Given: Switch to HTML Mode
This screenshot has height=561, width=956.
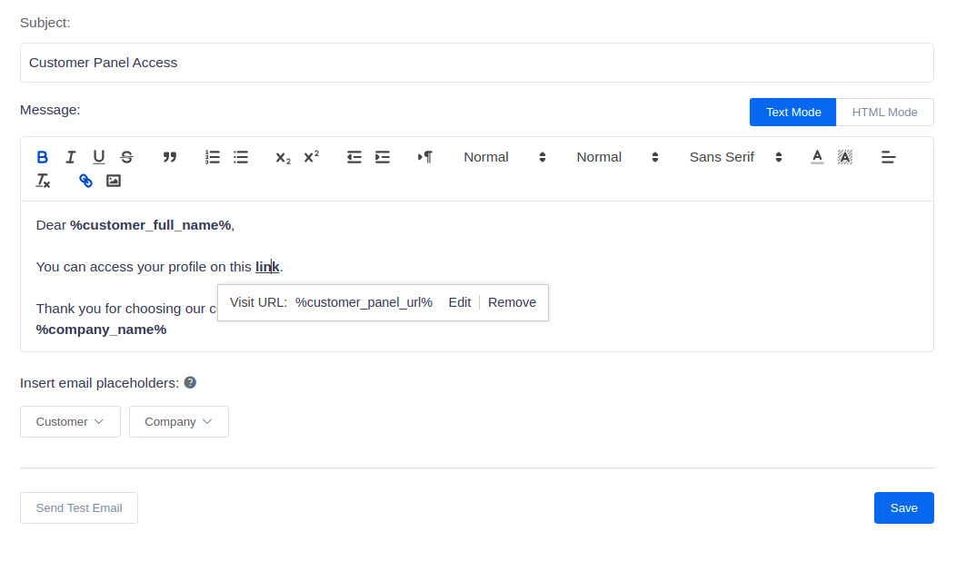Looking at the screenshot, I should coord(884,113).
